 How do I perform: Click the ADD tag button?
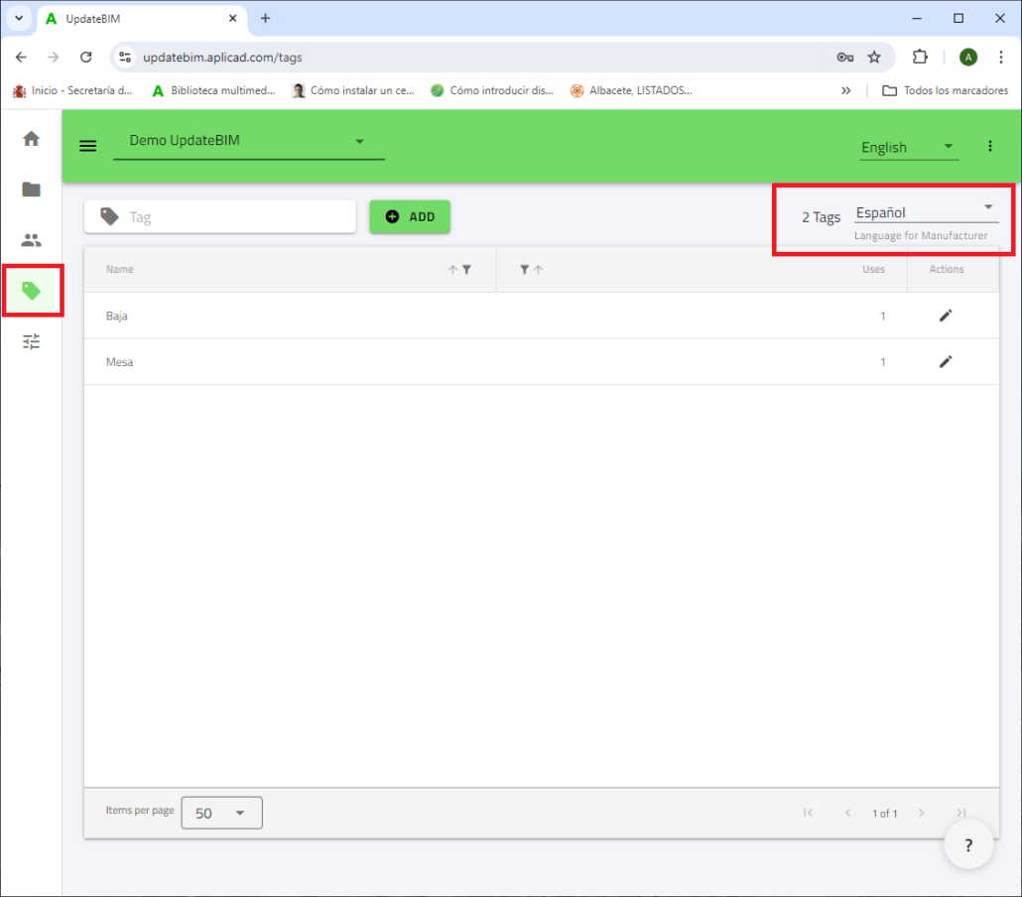[410, 217]
